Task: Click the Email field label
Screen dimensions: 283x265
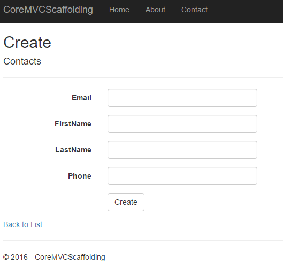Action: point(81,98)
